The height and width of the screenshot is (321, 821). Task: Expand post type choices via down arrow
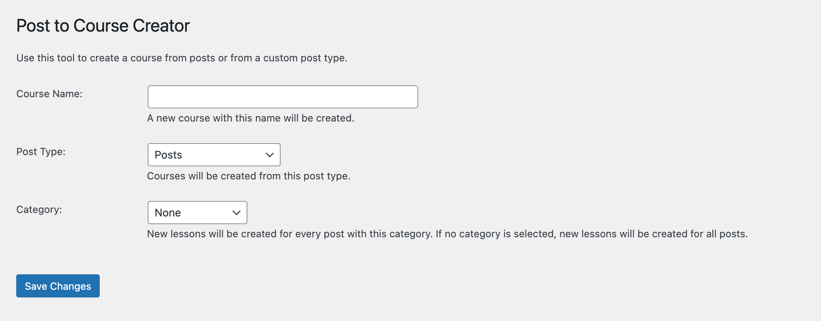click(269, 155)
